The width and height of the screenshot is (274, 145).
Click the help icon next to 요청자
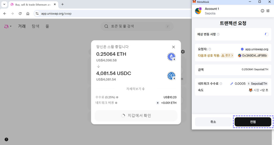point(210,49)
